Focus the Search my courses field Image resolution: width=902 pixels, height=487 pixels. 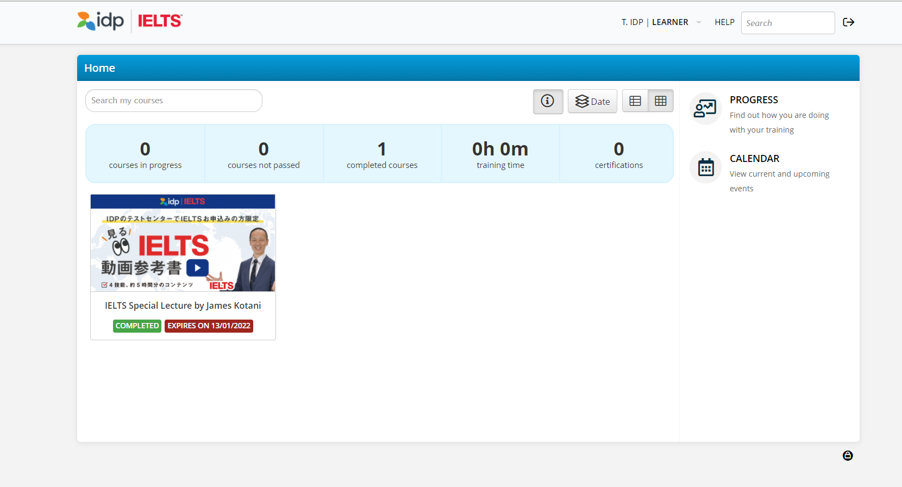click(x=174, y=101)
